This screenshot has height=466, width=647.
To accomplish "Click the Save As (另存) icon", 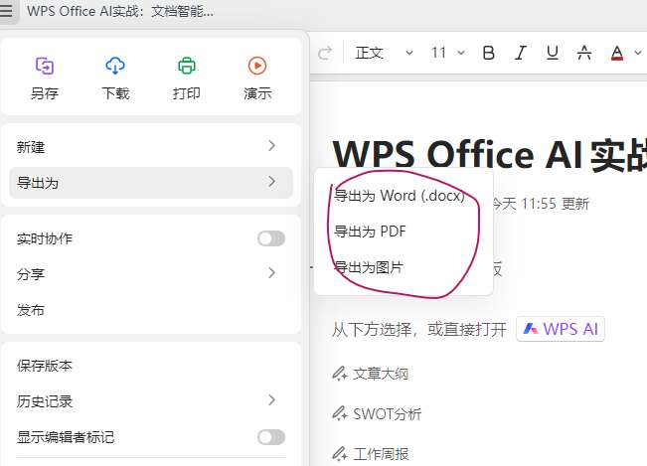I will [x=45, y=66].
